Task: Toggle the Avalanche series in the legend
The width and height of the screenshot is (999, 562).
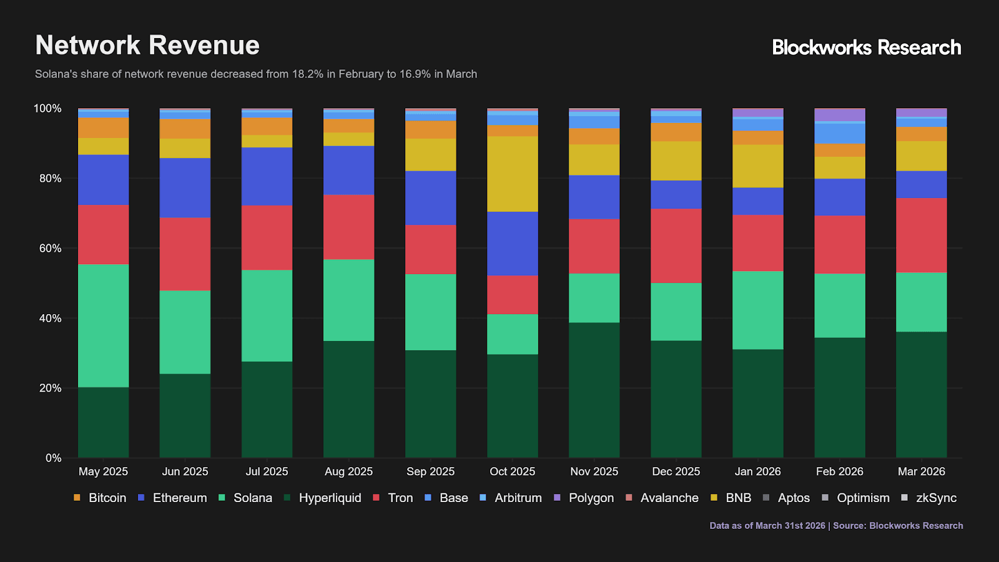Action: pos(629,498)
